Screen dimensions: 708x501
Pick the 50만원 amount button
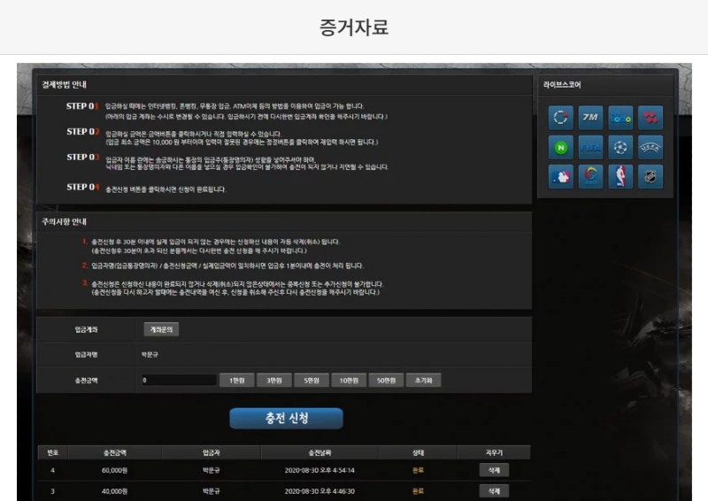[385, 381]
